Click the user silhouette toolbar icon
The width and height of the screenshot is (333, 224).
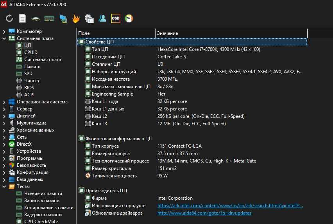click(102, 18)
